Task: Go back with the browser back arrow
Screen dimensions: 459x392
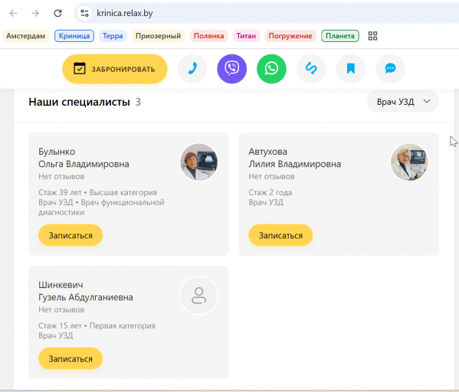Action: coord(14,13)
